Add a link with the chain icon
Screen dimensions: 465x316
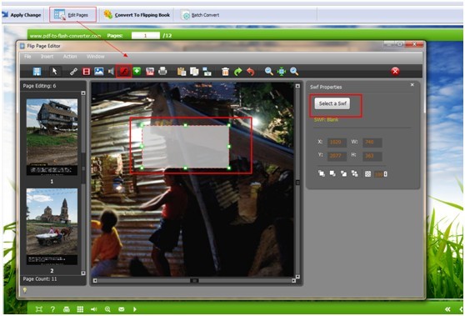[73, 72]
